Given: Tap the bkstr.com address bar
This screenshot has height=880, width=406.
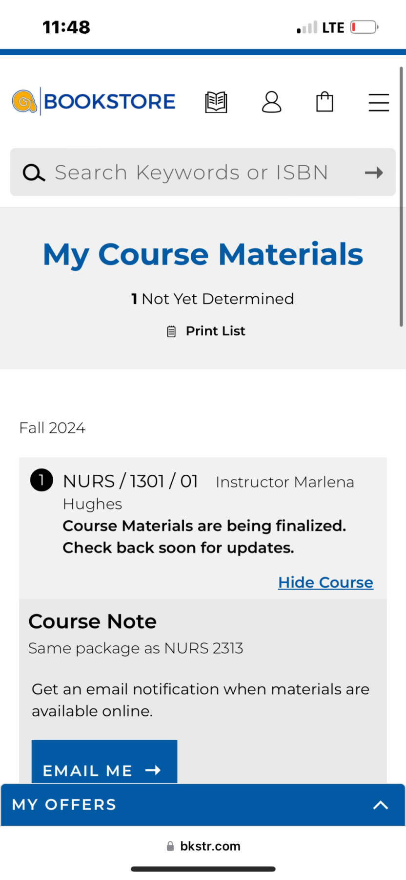Looking at the screenshot, I should click(x=203, y=846).
